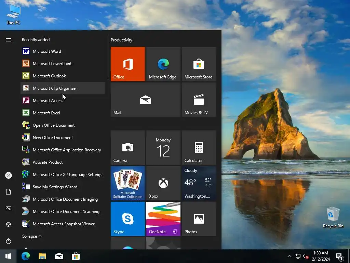Open the OneNote tile
Screen dimensions: 350x263
(x=163, y=219)
